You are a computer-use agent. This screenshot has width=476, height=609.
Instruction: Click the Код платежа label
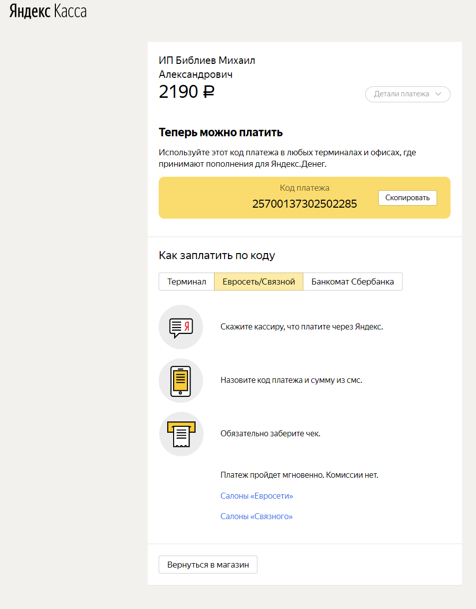pyautogui.click(x=304, y=188)
